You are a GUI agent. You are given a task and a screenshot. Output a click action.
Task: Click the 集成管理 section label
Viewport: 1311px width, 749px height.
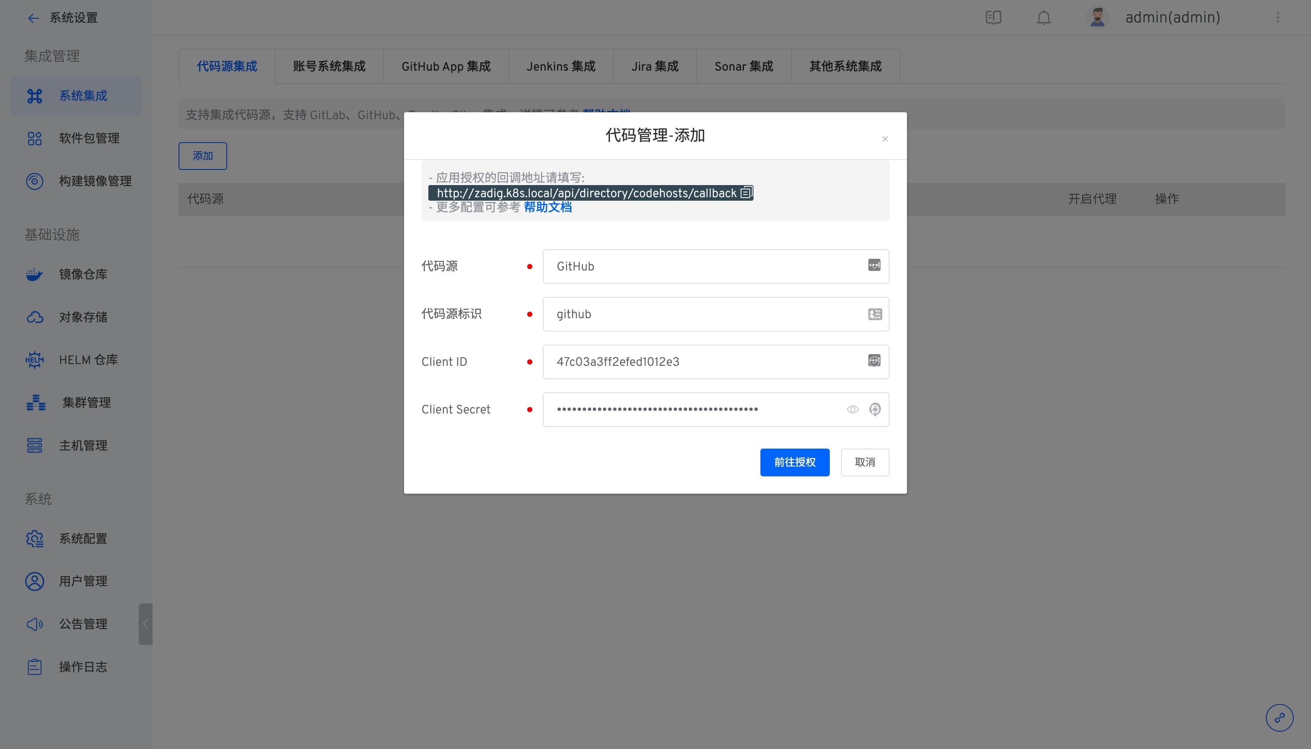[x=52, y=56]
